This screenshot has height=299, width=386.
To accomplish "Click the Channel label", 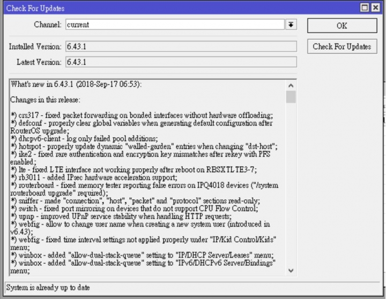I will (48, 25).
